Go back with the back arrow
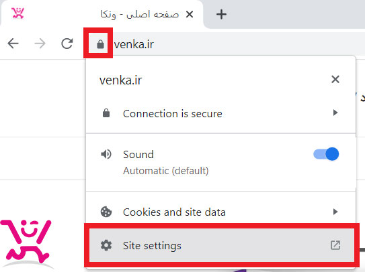 13,44
